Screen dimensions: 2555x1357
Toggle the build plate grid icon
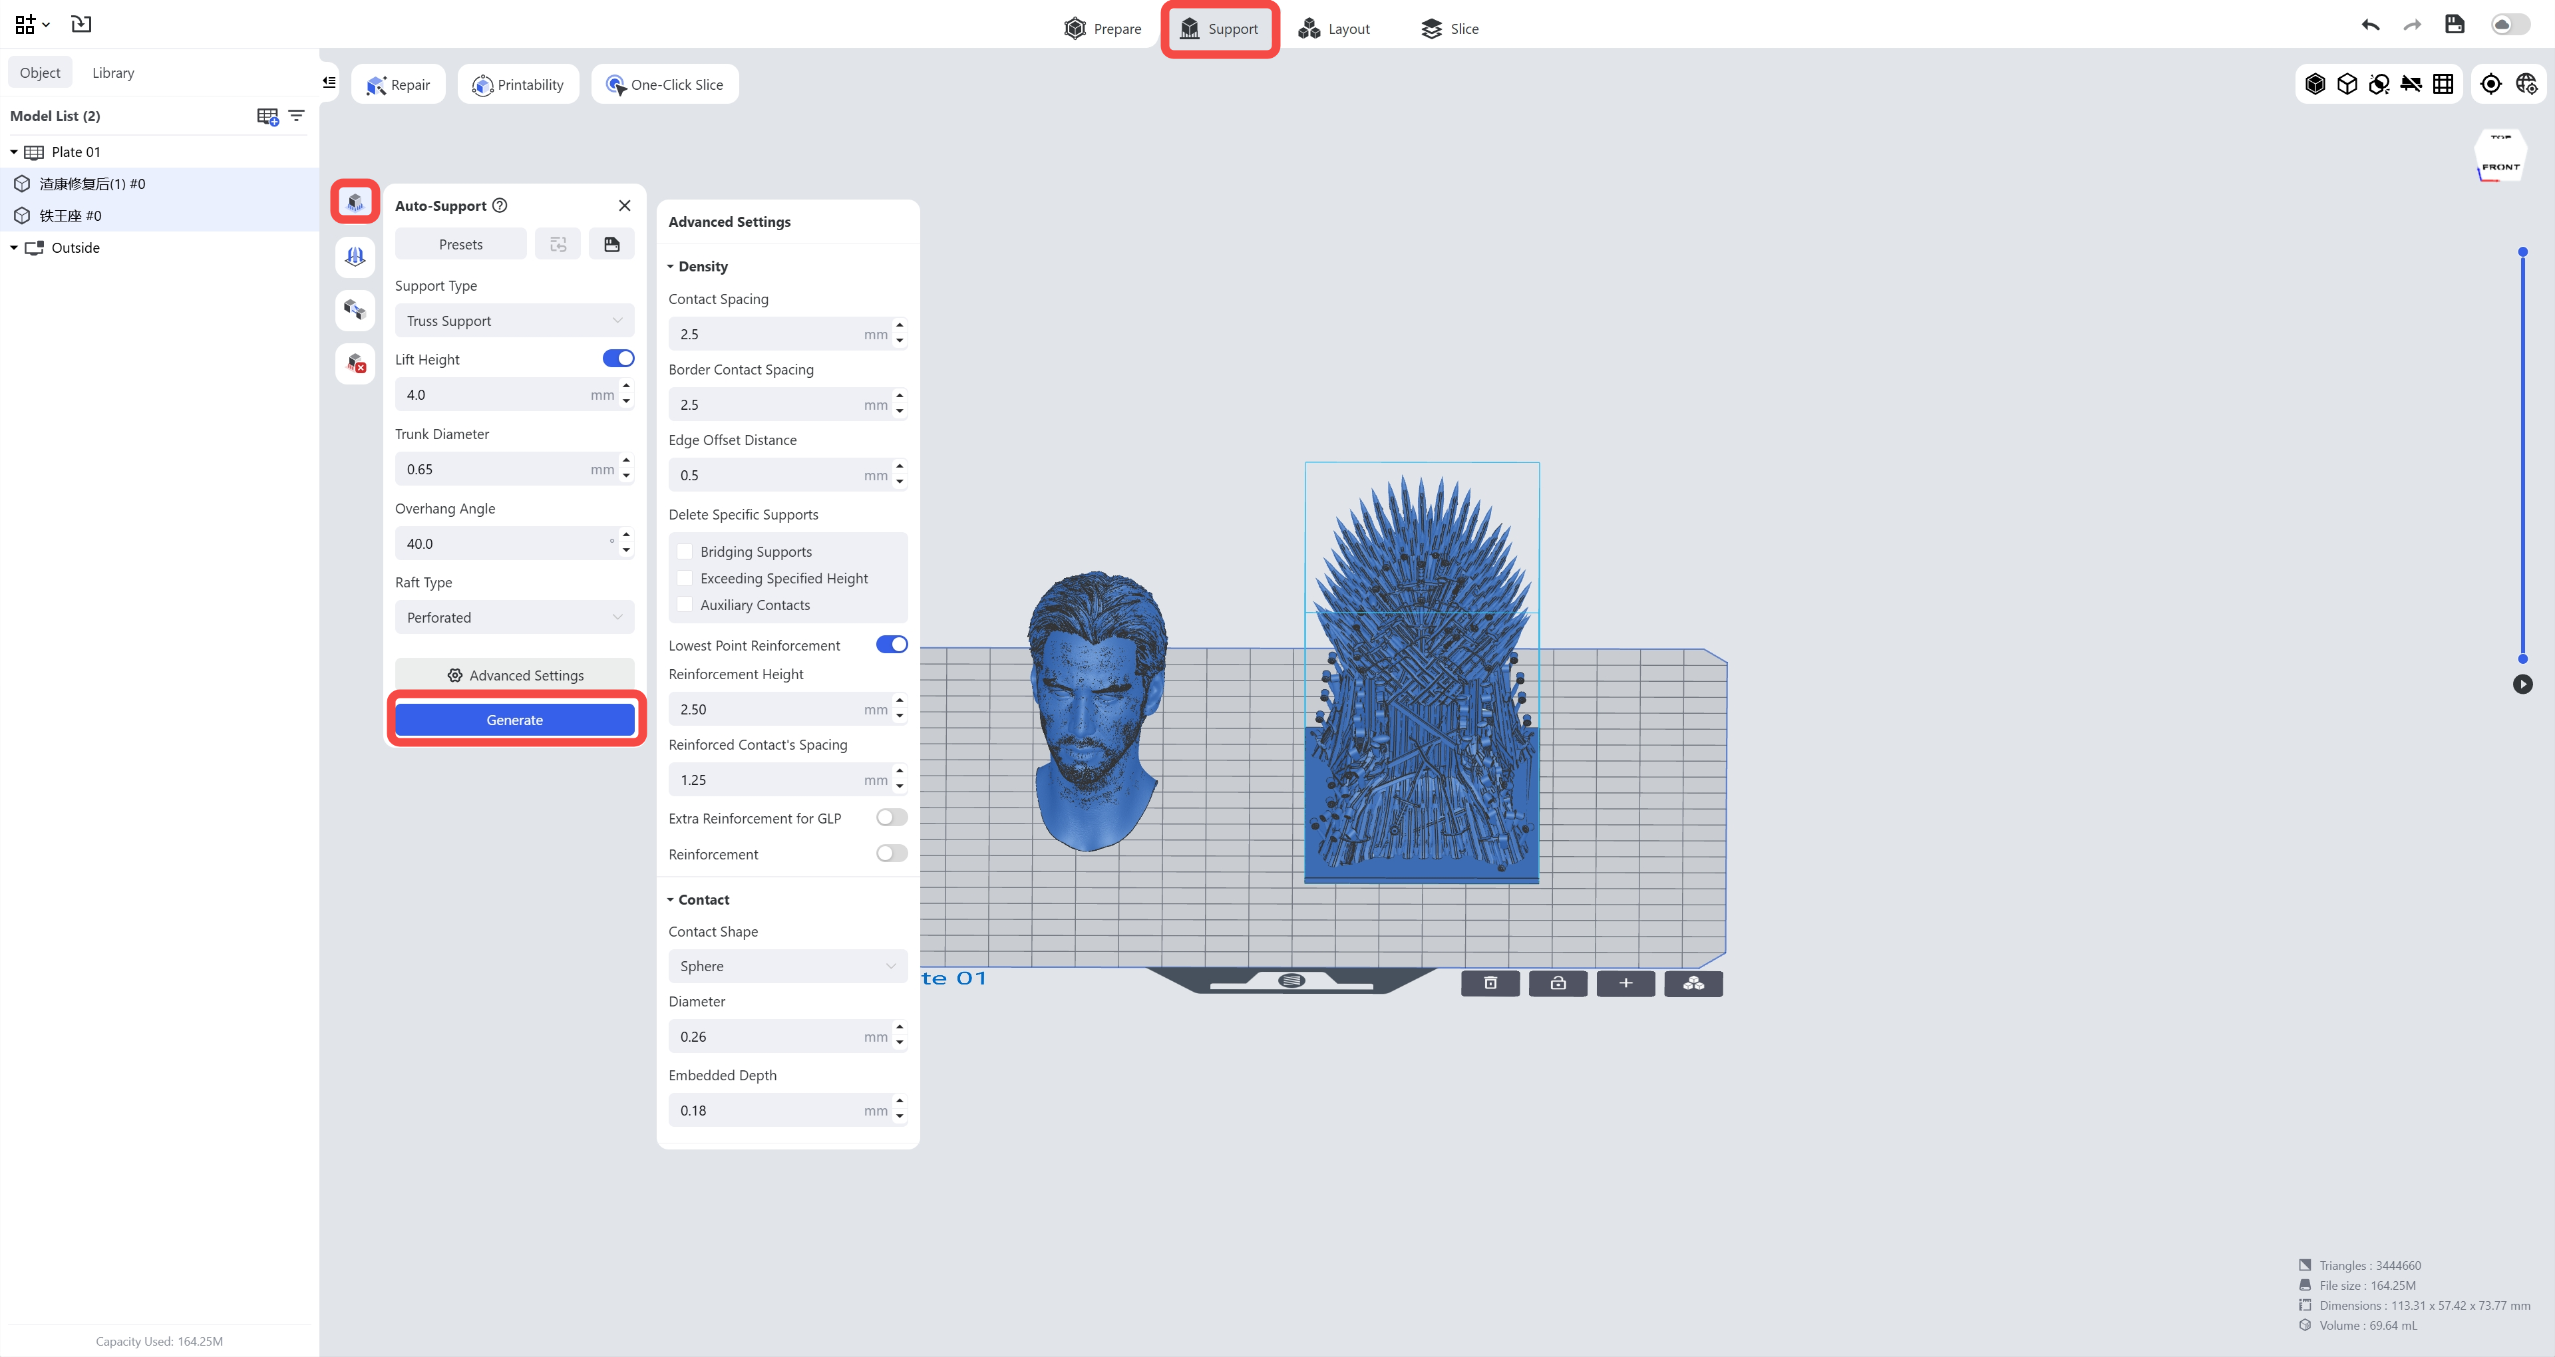(2443, 84)
